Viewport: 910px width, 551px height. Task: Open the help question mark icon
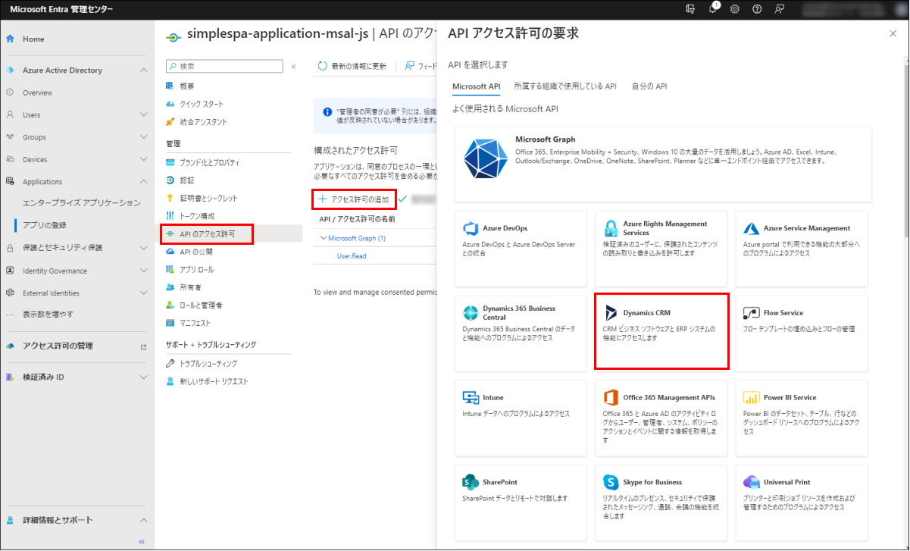pyautogui.click(x=757, y=9)
